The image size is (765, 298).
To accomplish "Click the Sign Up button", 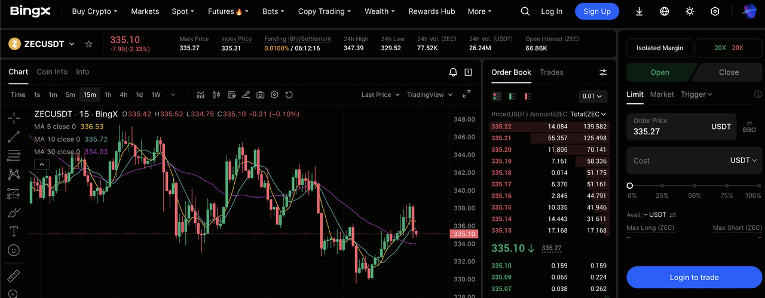I will [596, 11].
